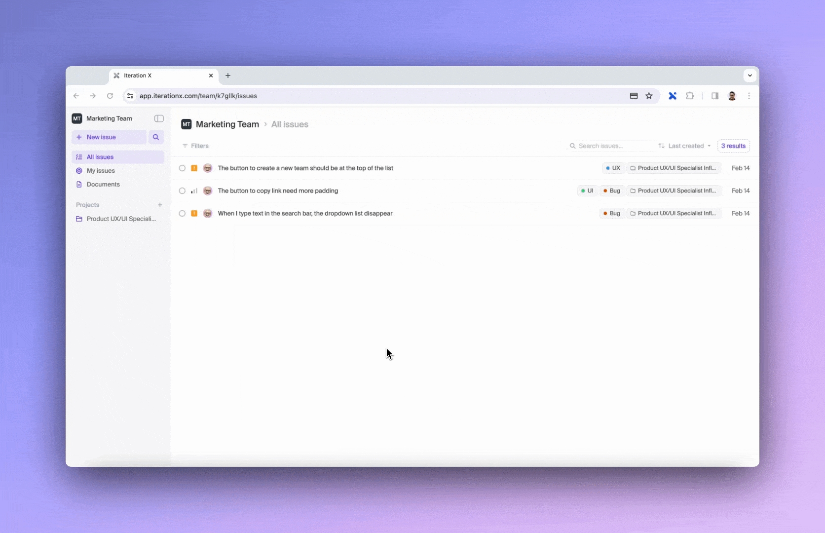Screen dimensions: 825x533
Task: Click the UX label tag on first issue
Action: [613, 168]
